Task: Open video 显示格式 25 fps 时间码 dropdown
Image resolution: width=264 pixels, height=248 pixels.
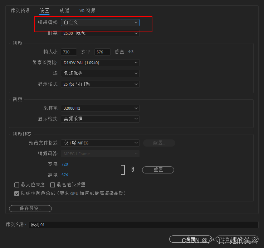Action: (100, 84)
